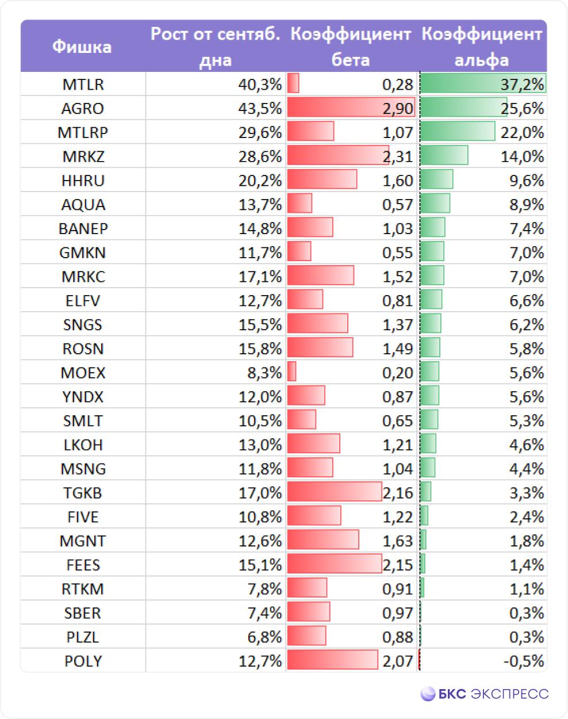The image size is (568, 719).
Task: Select the GMKN alpha value 7,0%
Action: click(527, 253)
